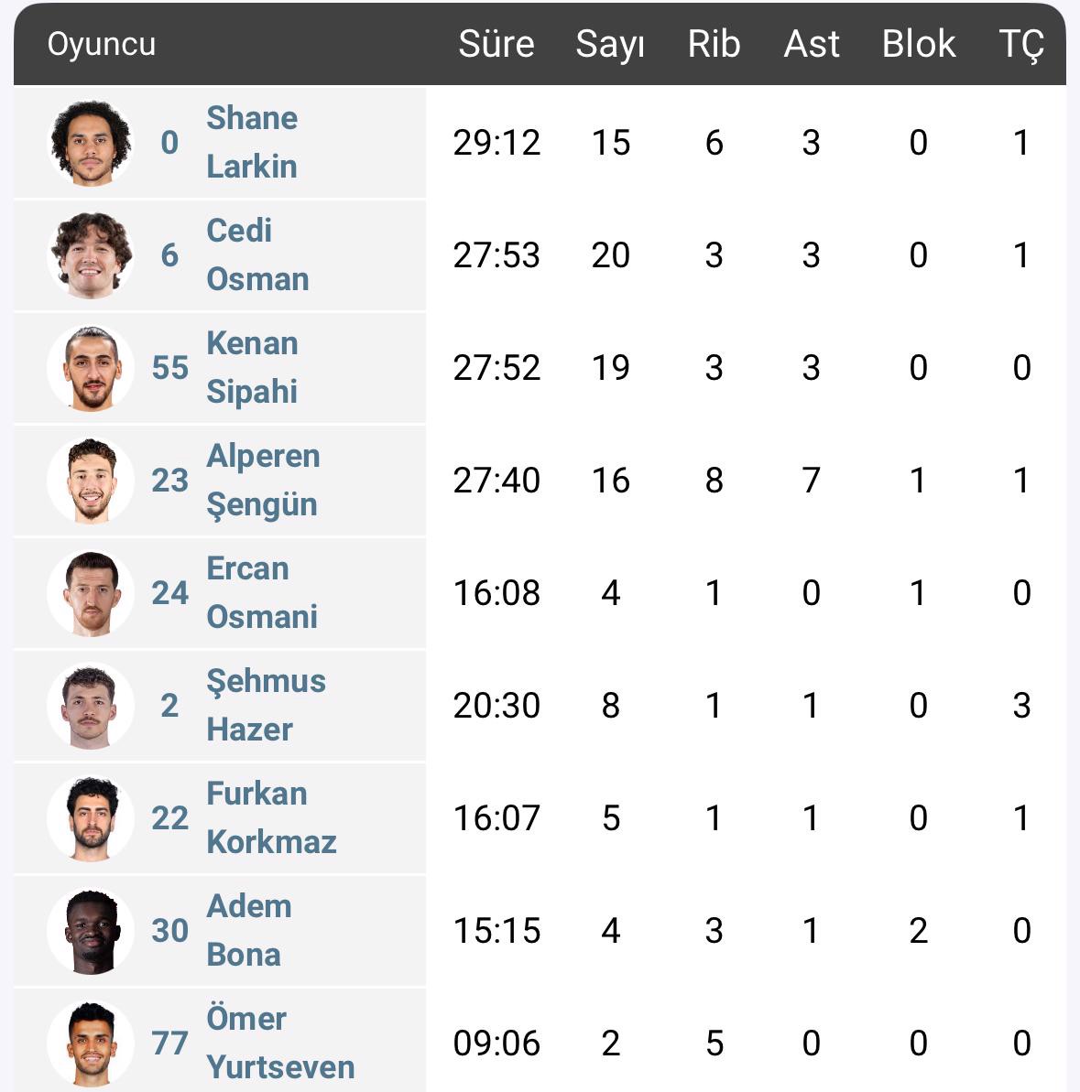Go to Cedi Osman's player page
The height and width of the screenshot is (1092, 1080).
click(257, 254)
